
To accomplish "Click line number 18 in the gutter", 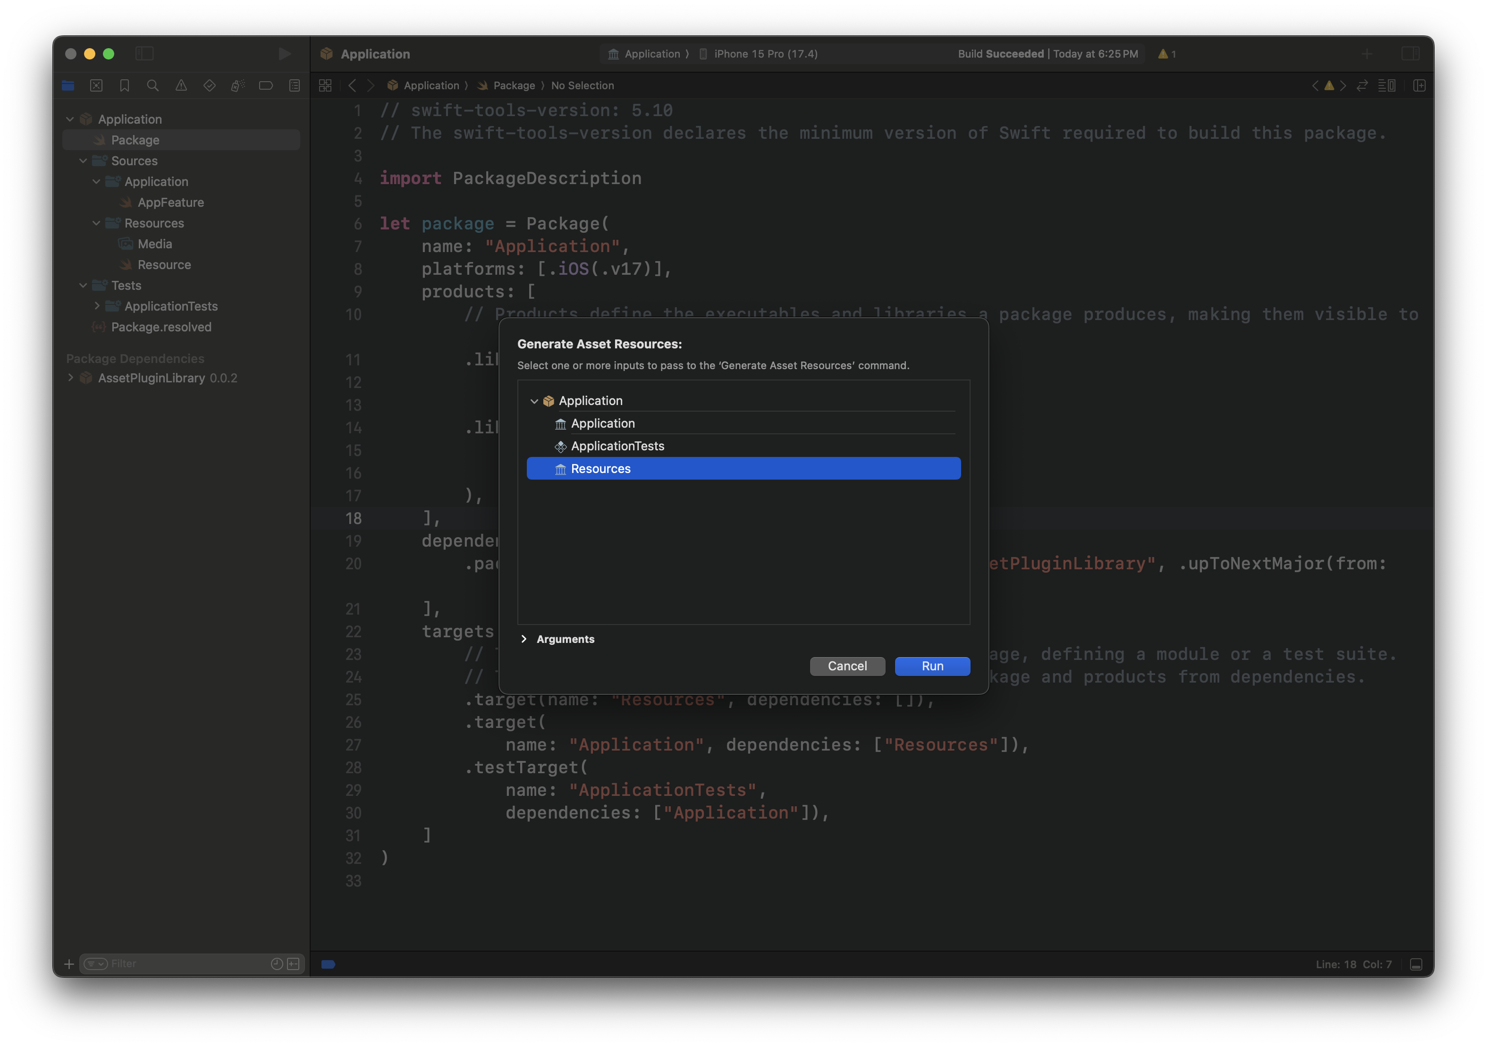I will pos(354,519).
